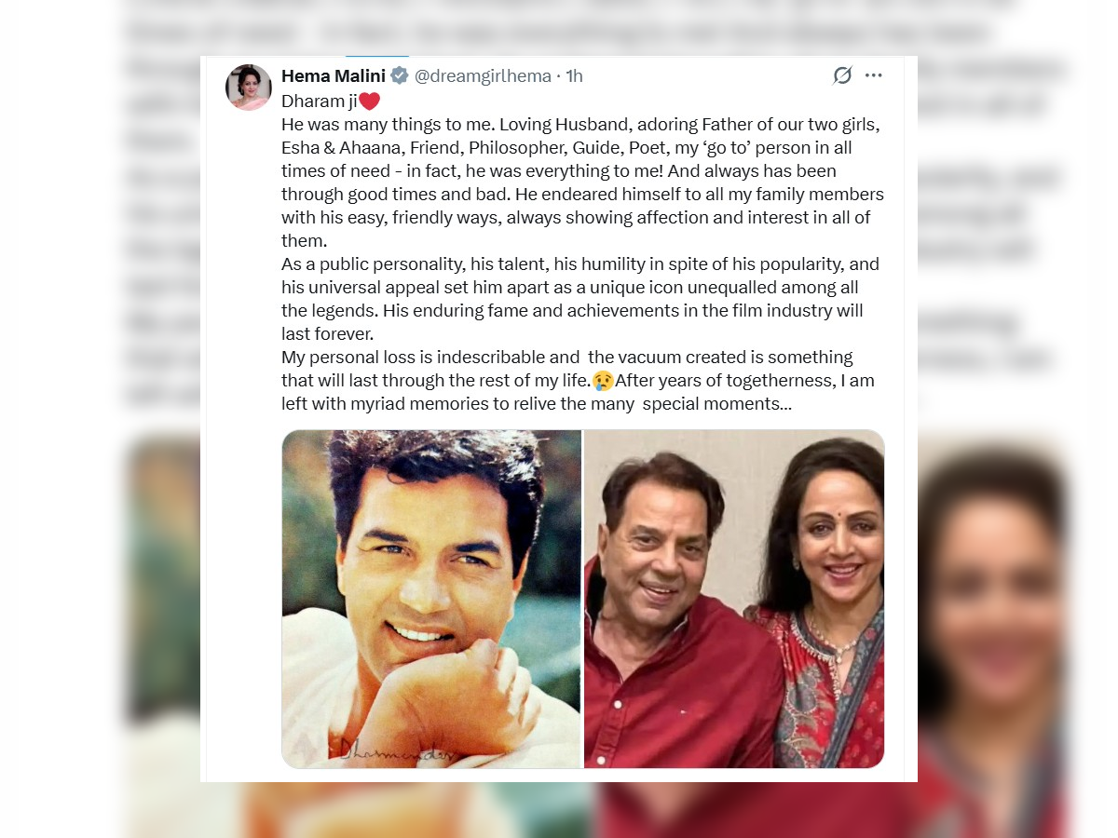1118x838 pixels.
Task: Open the @dreamgirlhema handle link
Action: click(x=483, y=75)
